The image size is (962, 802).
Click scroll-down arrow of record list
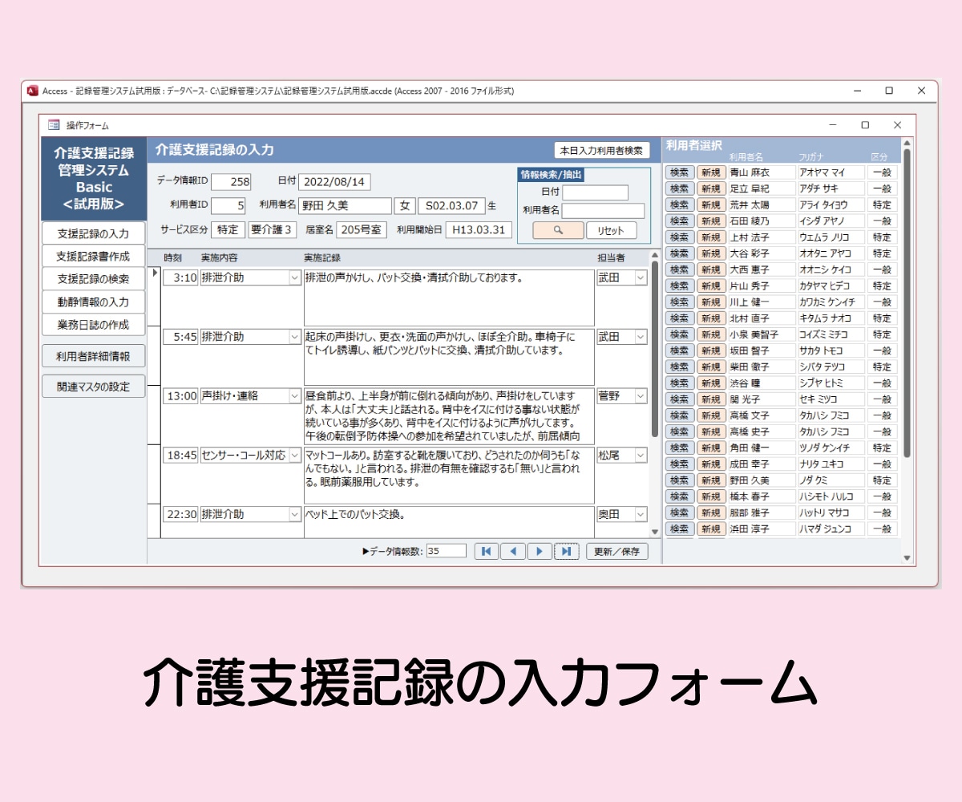click(x=654, y=532)
